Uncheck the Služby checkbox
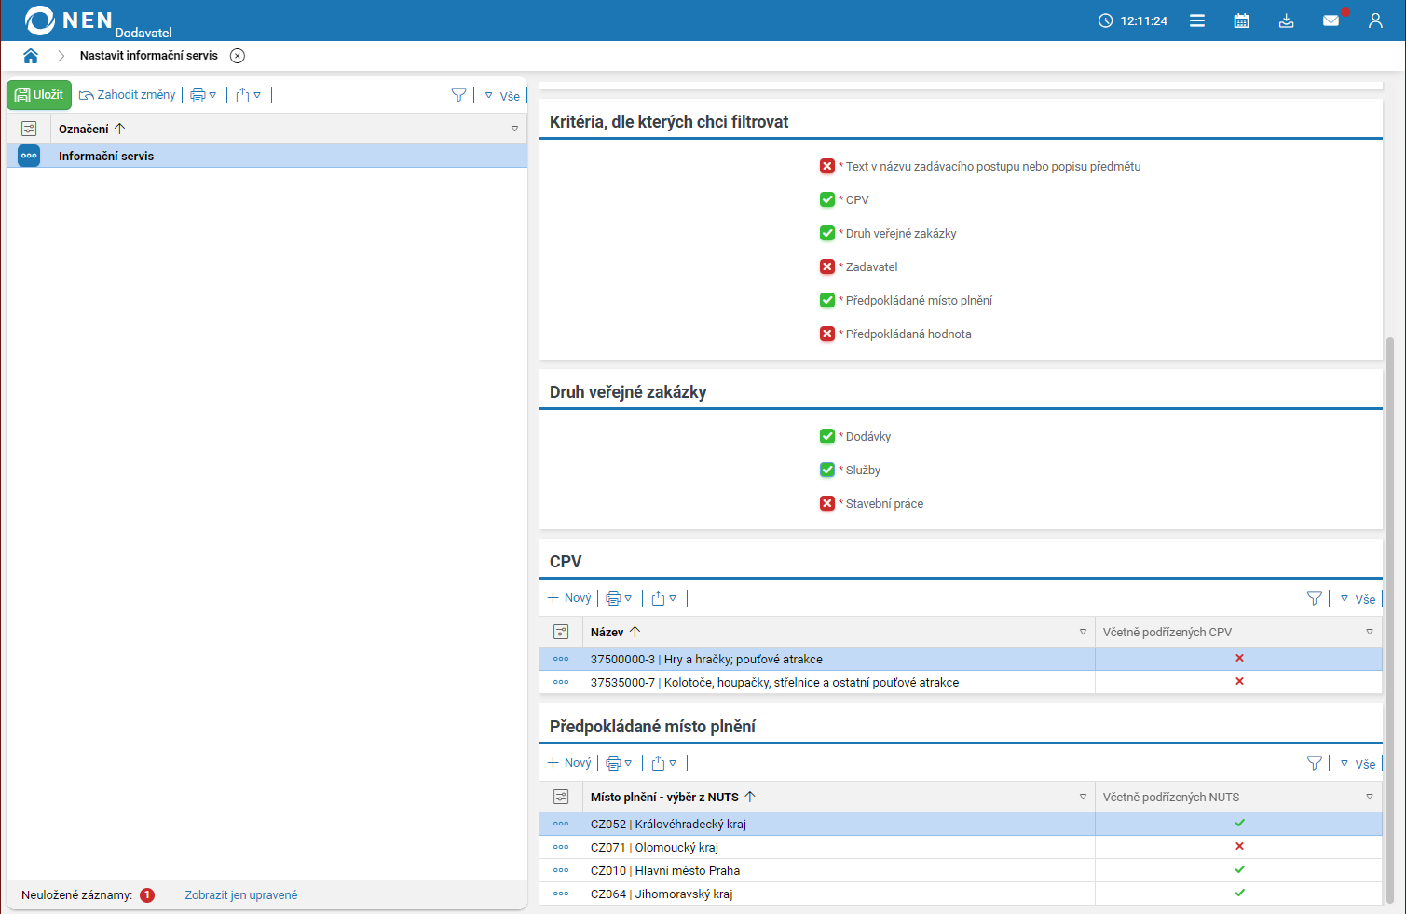Screen dimensions: 1406x914 [827, 470]
